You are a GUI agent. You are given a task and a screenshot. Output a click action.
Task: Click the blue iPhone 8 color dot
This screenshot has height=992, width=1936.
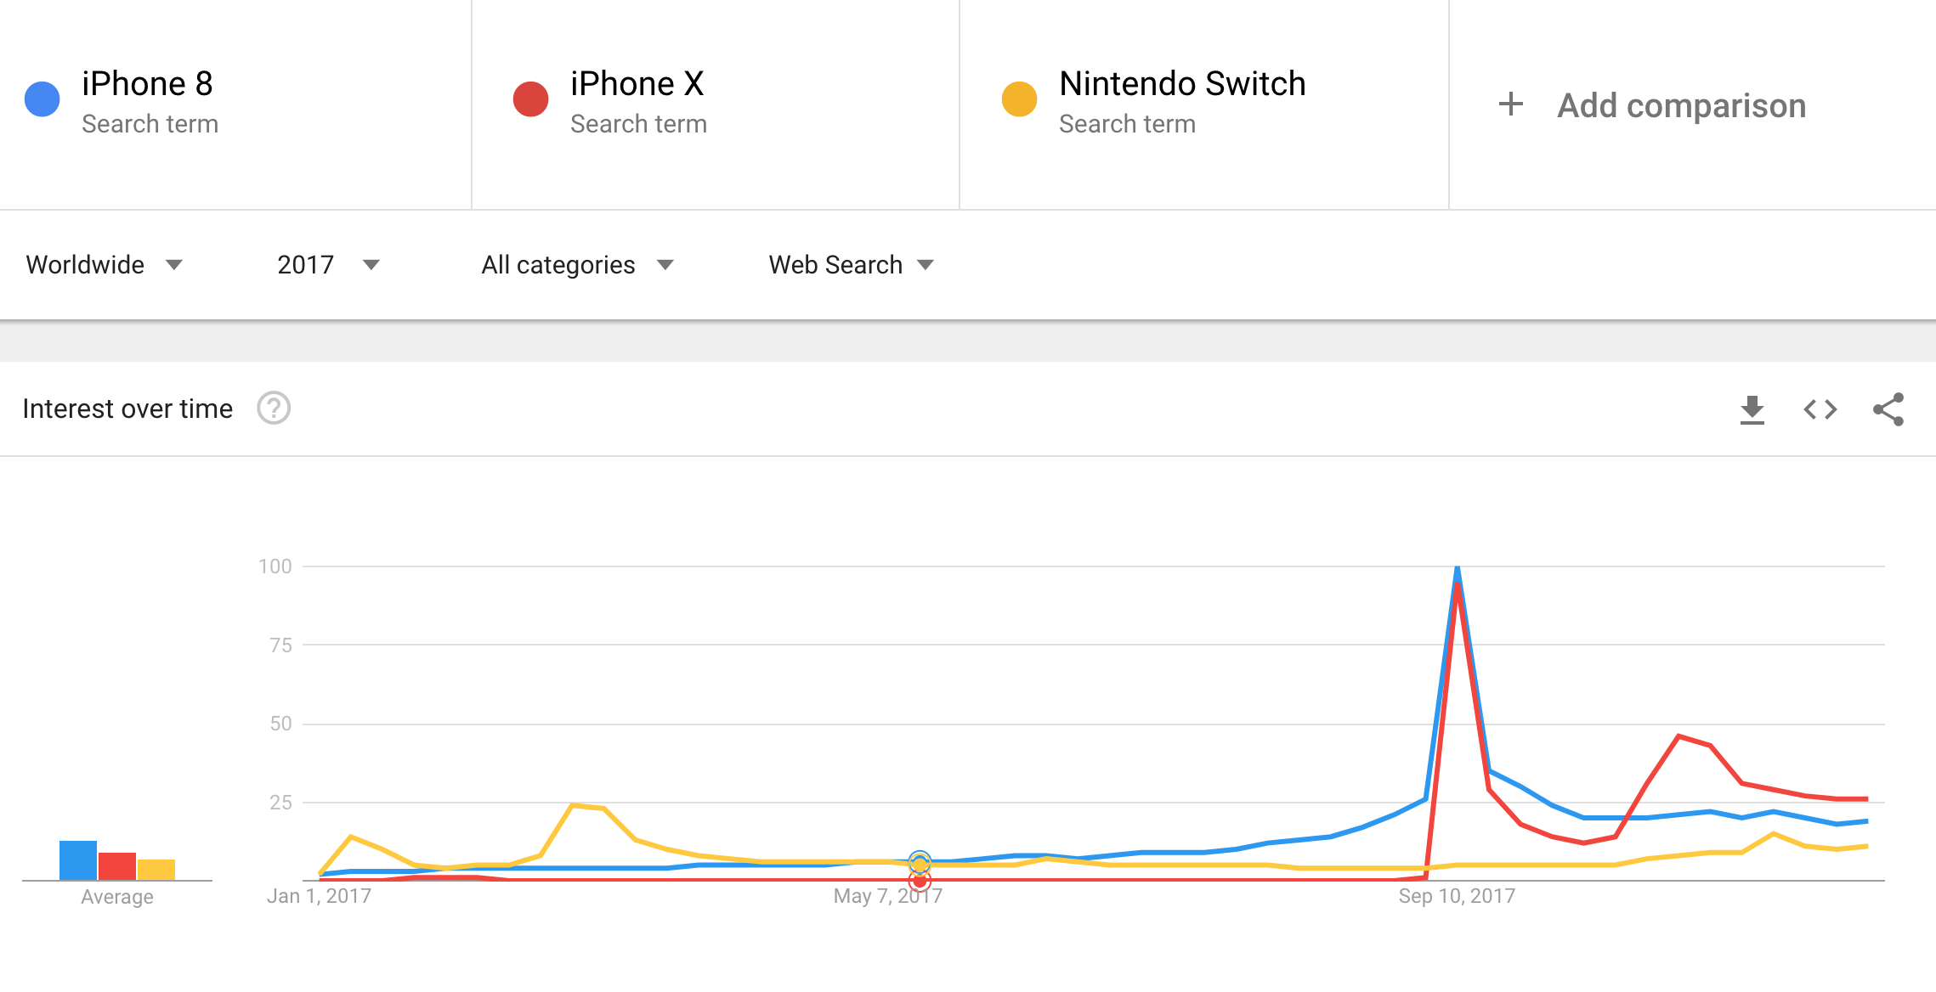coord(41,98)
